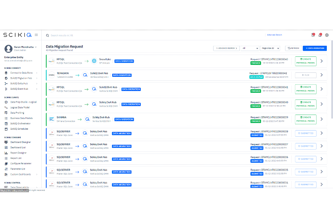Expand request ending 0042 with its arrow
Image resolution: width=333 pixels, height=222 pixels.
click(321, 75)
